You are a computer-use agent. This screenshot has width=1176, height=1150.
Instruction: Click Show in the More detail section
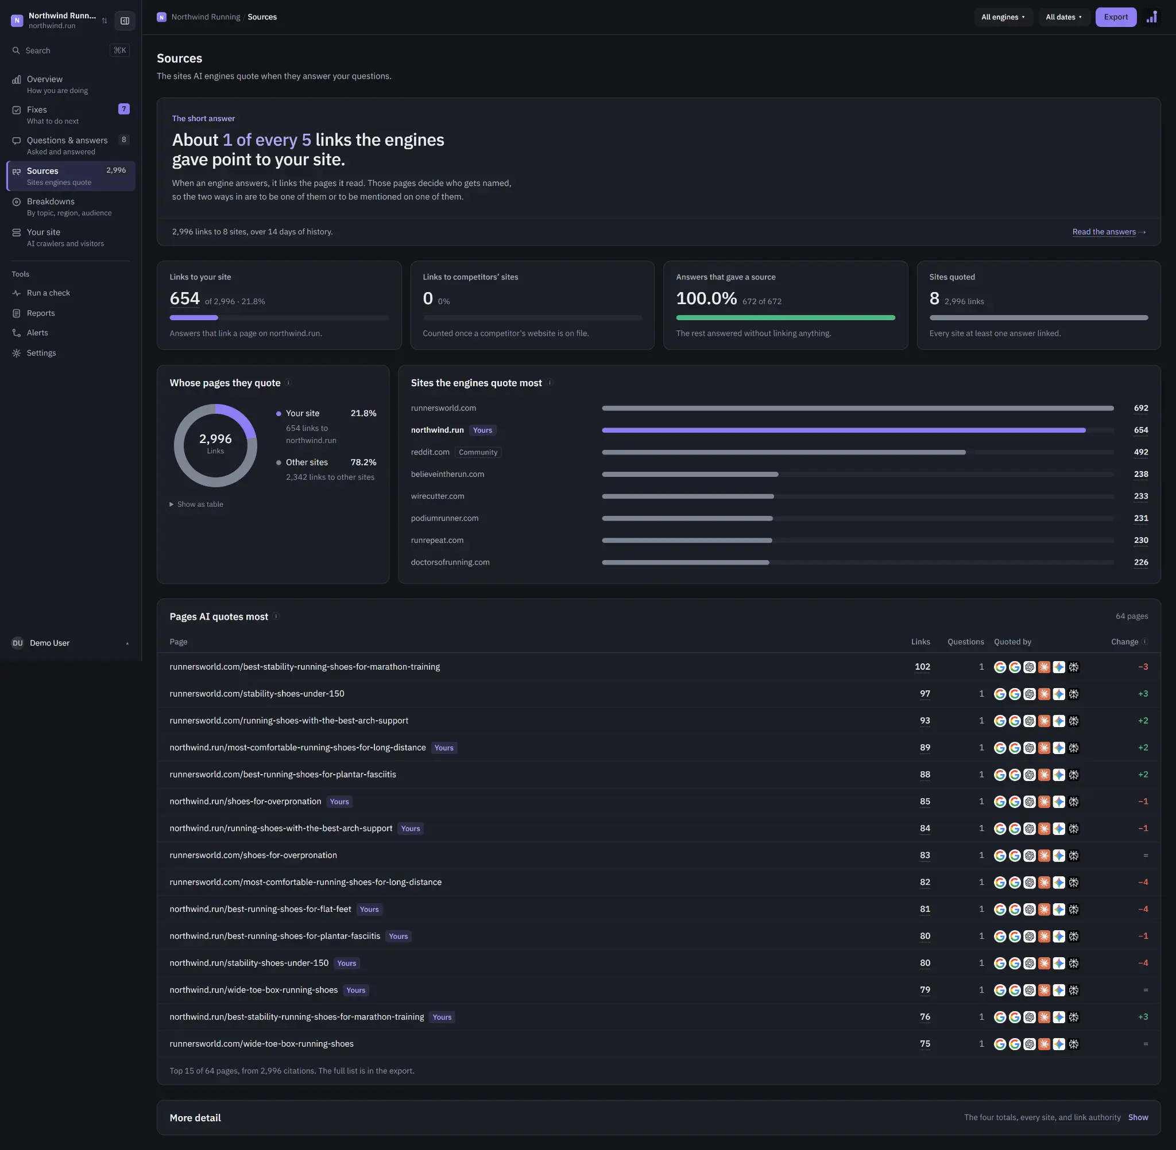[x=1138, y=1117]
